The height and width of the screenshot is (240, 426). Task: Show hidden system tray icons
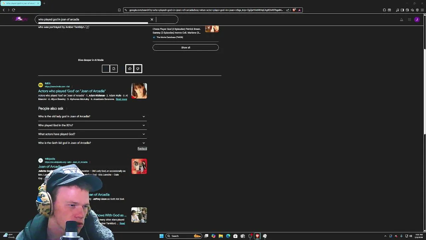(385, 236)
